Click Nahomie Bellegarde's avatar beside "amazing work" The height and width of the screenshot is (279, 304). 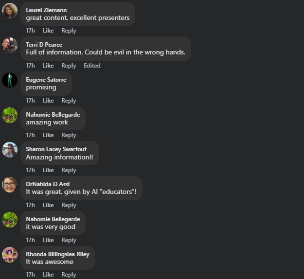10,115
